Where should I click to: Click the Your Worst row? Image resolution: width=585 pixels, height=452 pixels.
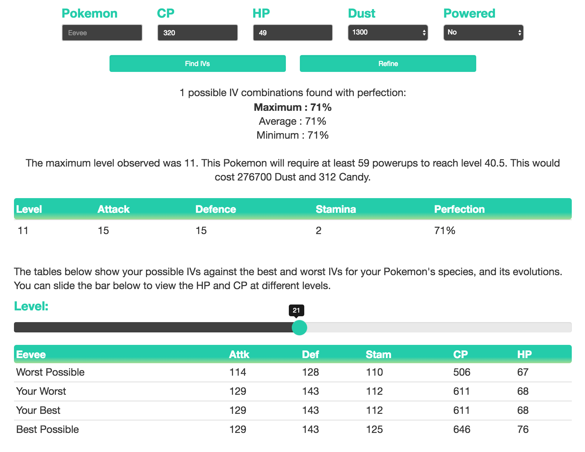[292, 391]
